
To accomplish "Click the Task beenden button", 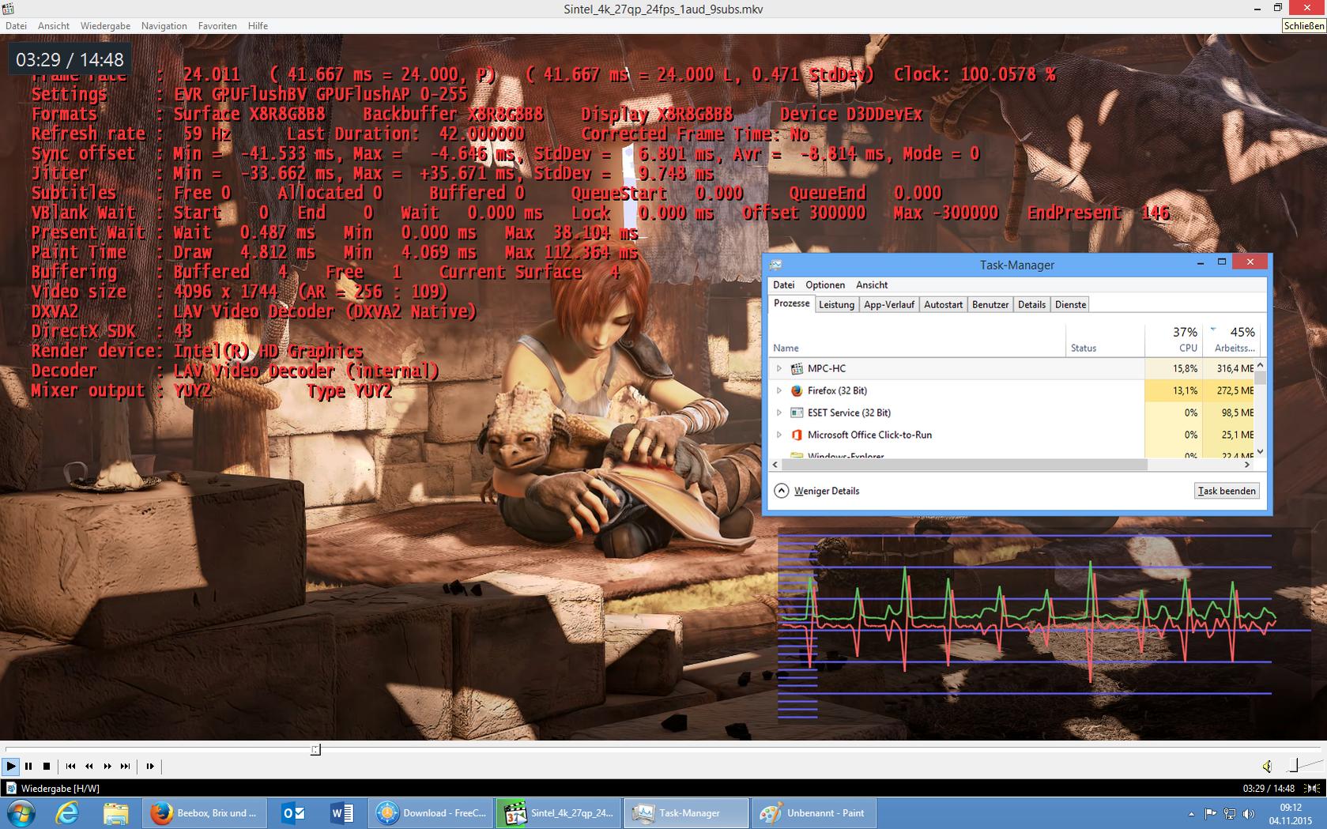I will 1227,491.
